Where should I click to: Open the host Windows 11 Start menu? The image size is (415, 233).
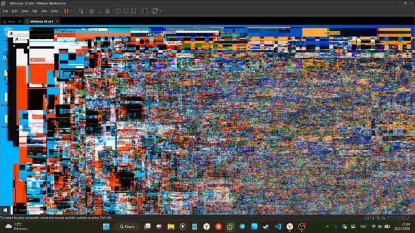pos(106,227)
